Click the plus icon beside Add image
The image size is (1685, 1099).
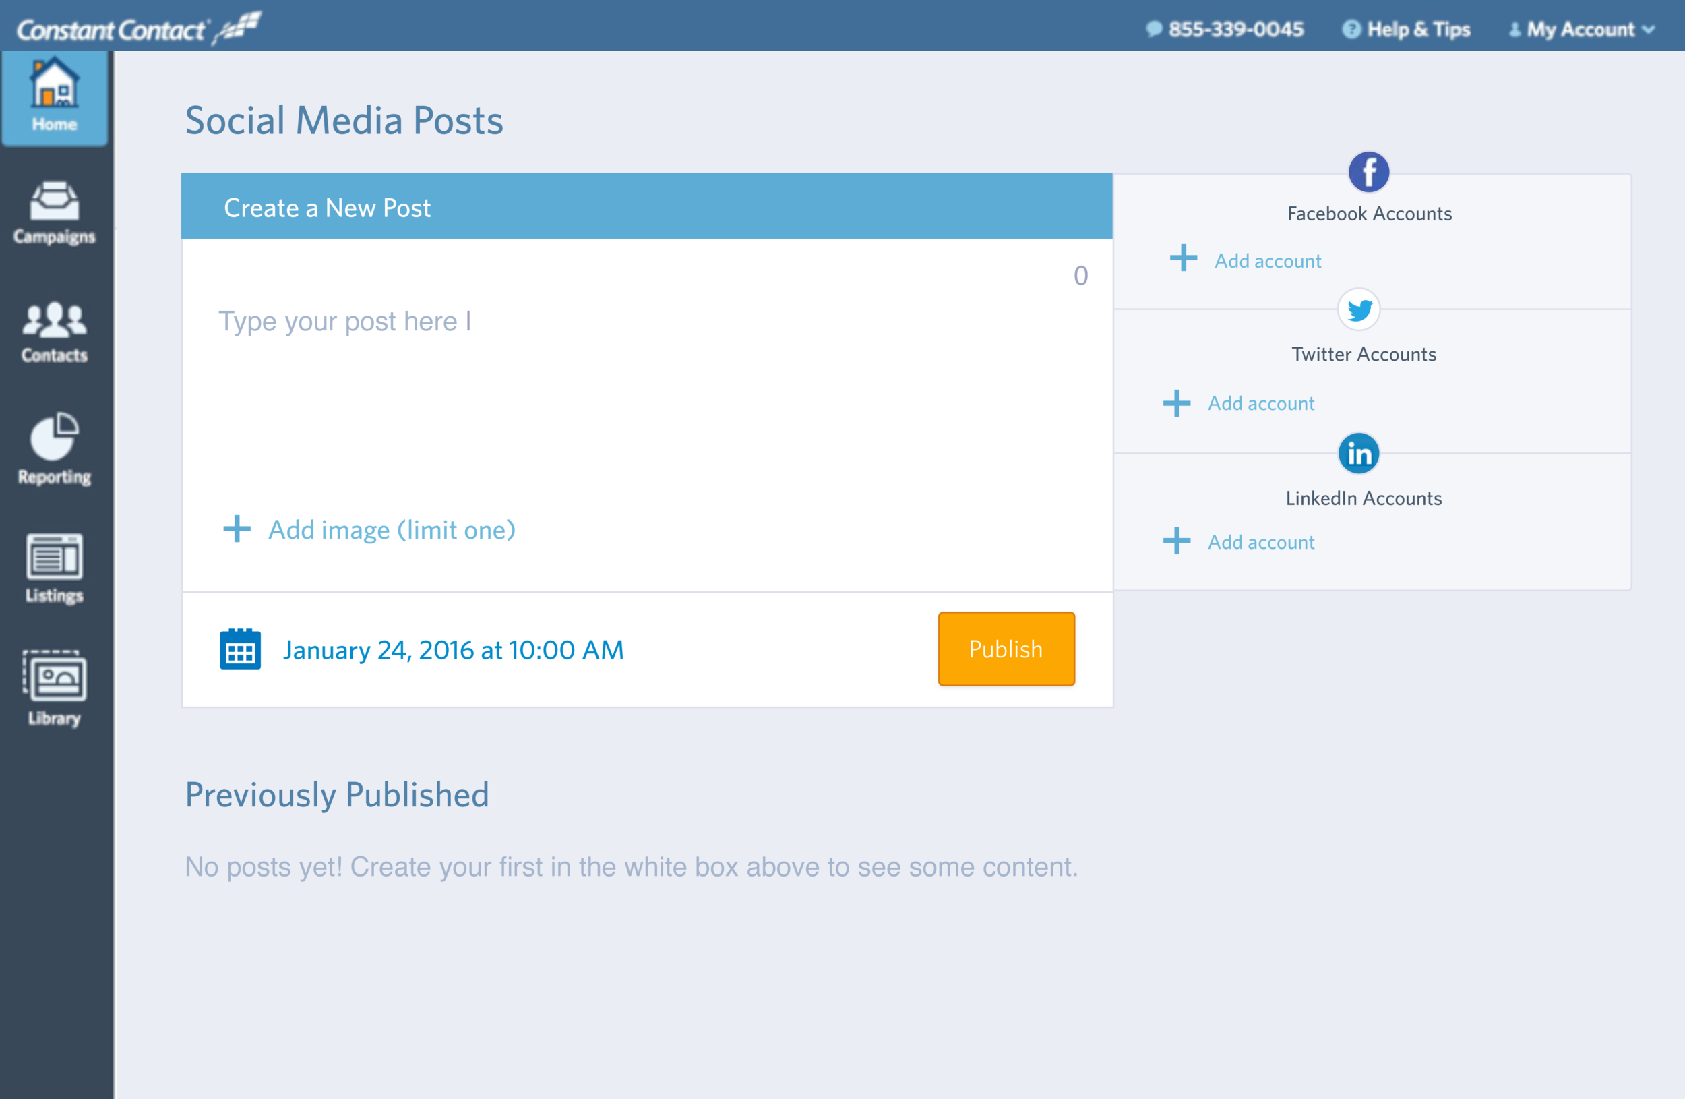tap(237, 529)
